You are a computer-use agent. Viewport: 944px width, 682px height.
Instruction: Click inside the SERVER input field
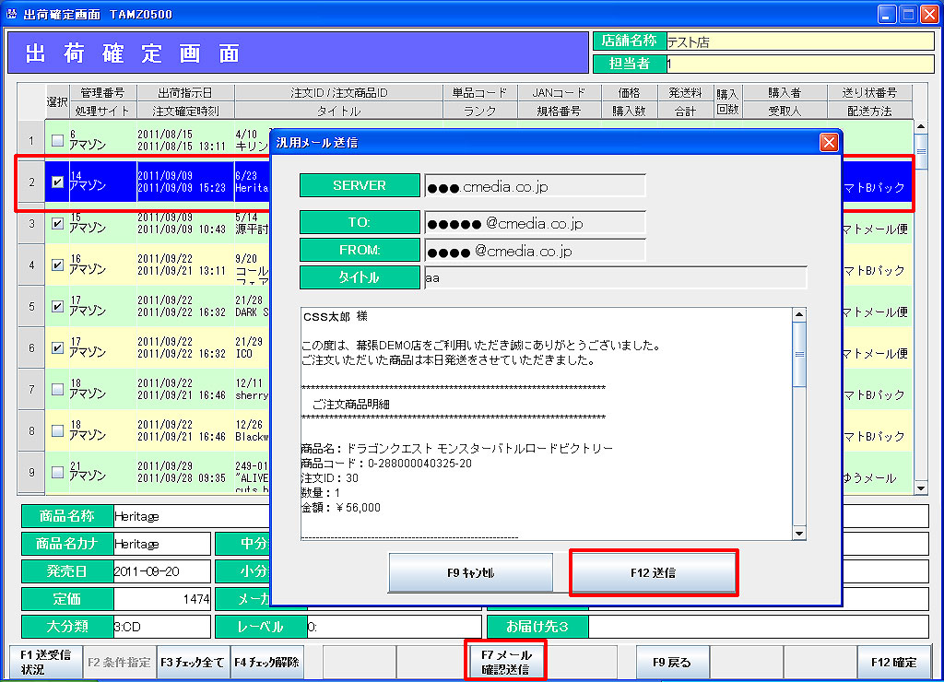pos(535,186)
